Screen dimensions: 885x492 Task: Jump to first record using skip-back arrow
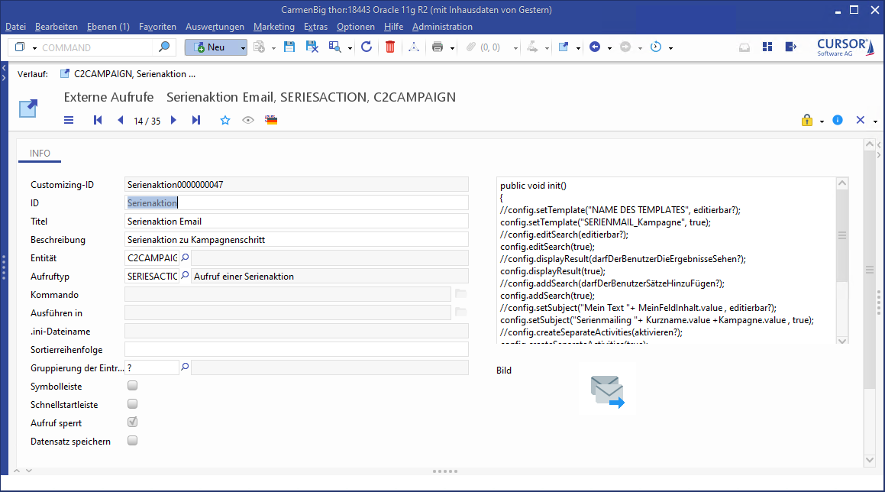tap(98, 120)
